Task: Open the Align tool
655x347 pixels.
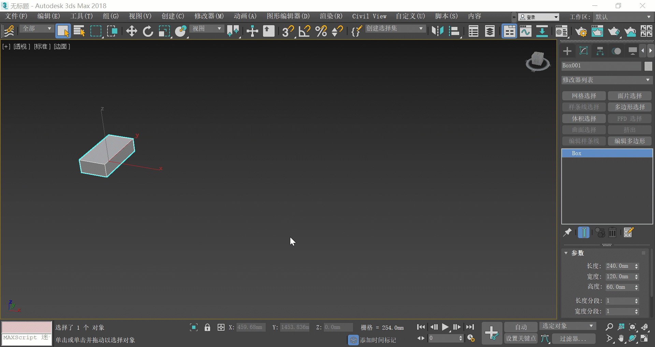Action: pos(454,31)
